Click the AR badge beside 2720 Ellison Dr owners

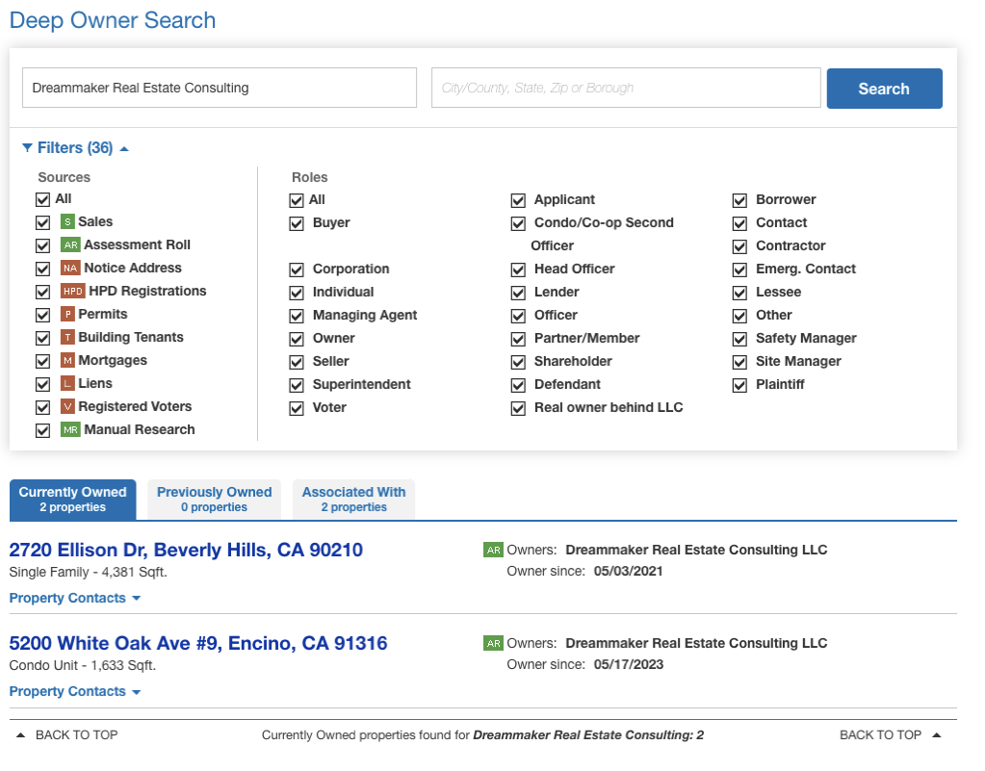[x=493, y=550]
